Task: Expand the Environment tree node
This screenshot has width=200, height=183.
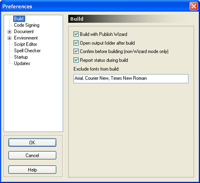Action: (x=9, y=38)
